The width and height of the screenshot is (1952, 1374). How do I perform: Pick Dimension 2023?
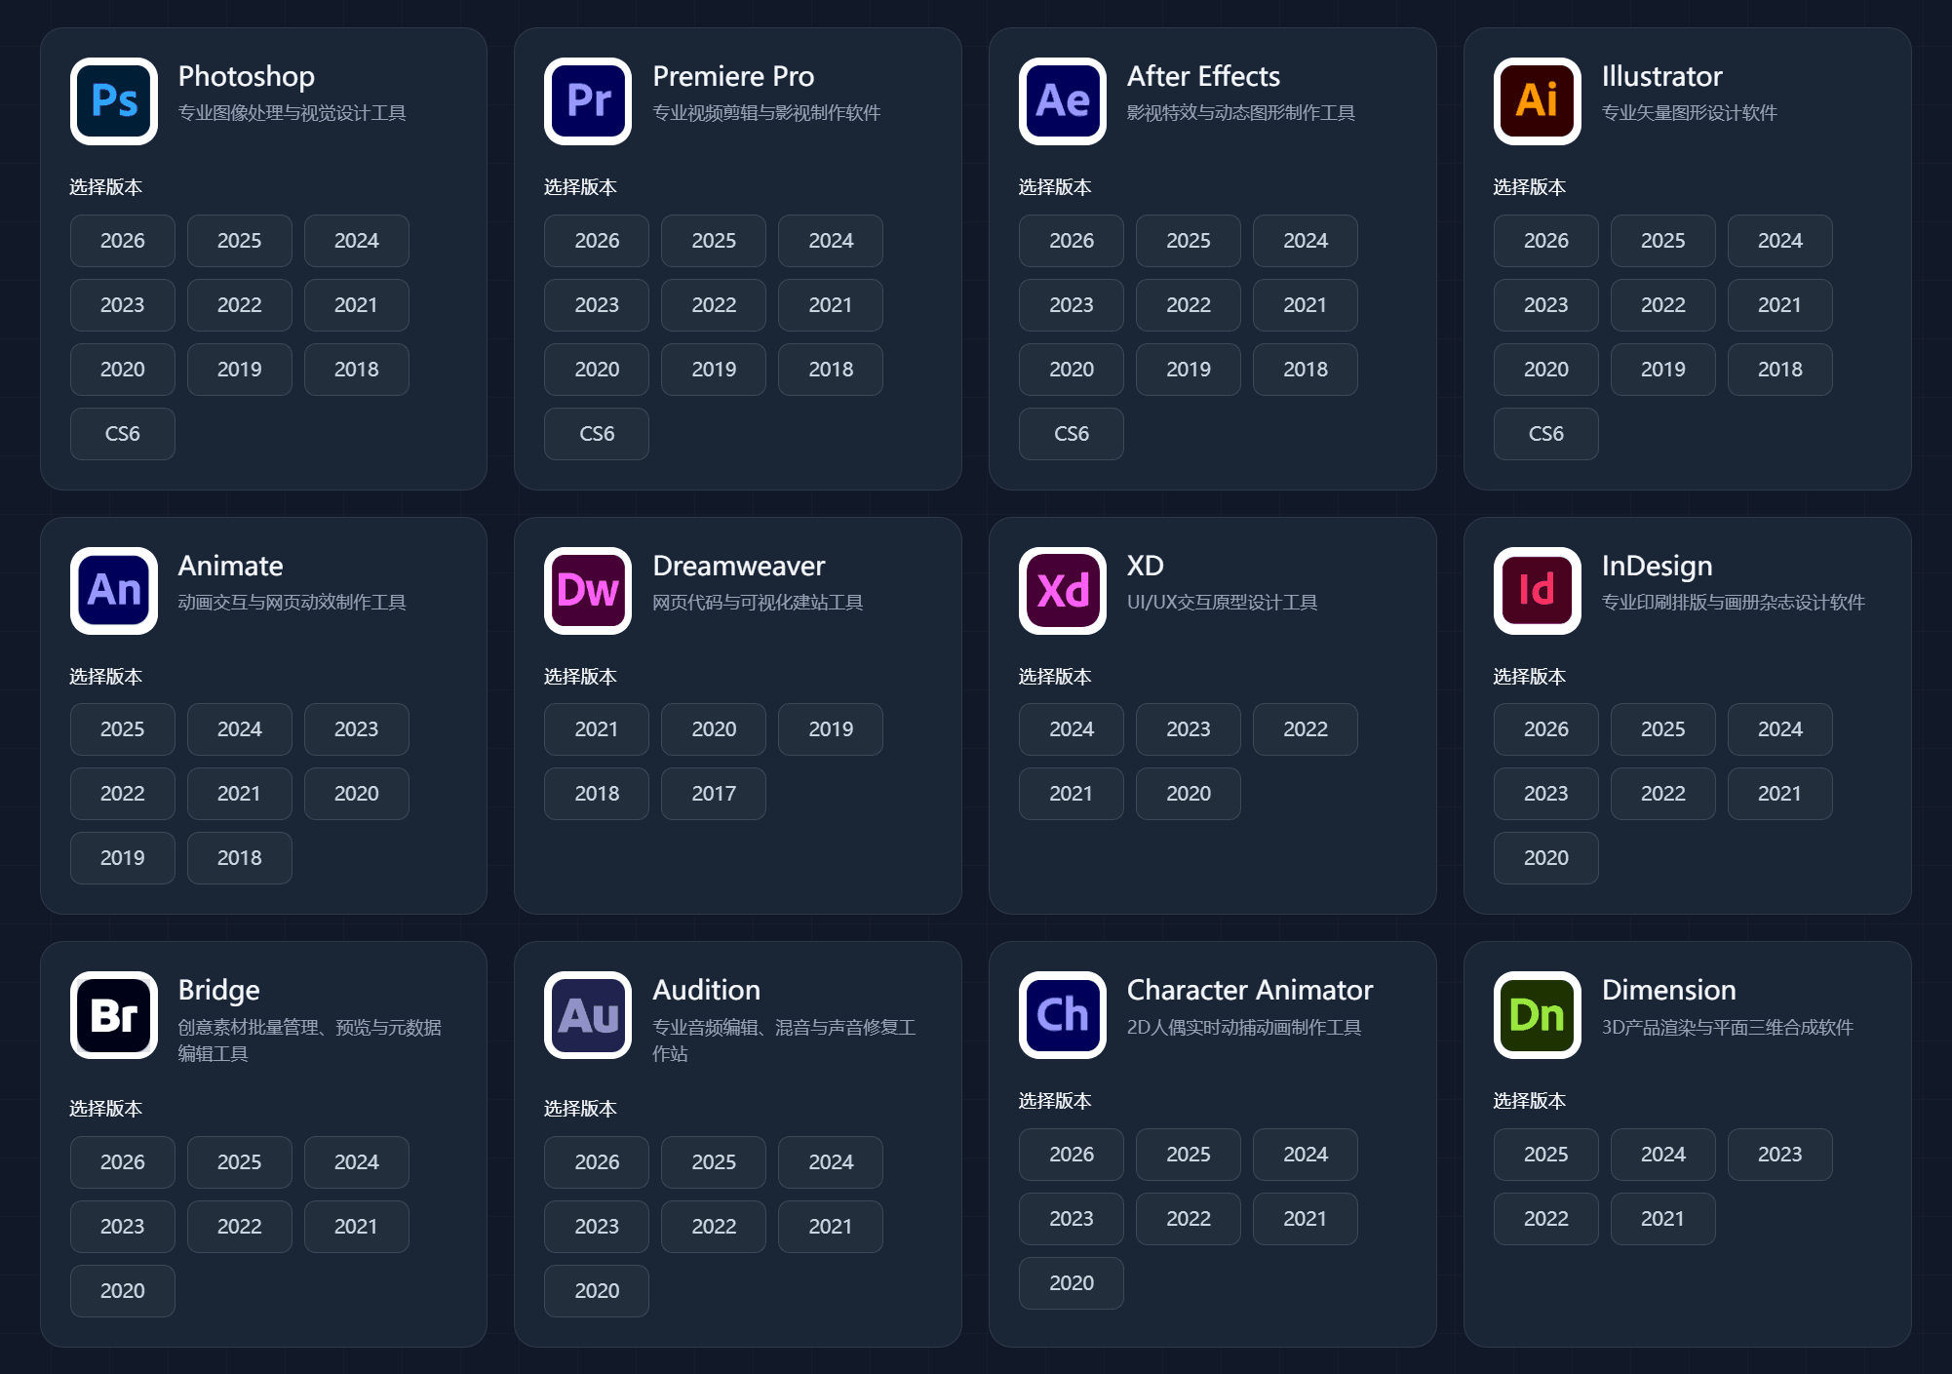(1780, 1155)
